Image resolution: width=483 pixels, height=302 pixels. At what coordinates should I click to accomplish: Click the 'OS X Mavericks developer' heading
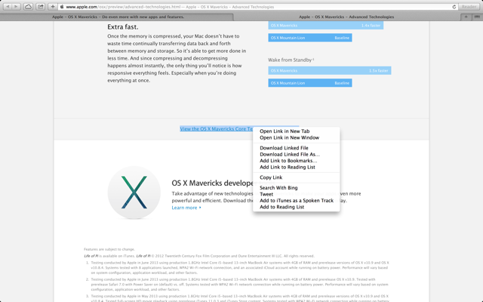tap(212, 183)
